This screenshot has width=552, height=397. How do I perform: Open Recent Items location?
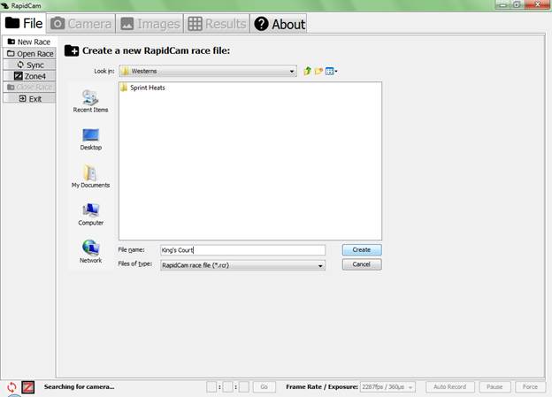[90, 101]
